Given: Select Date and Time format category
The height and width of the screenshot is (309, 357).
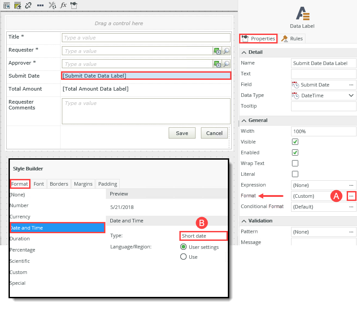Looking at the screenshot, I should tap(57, 228).
